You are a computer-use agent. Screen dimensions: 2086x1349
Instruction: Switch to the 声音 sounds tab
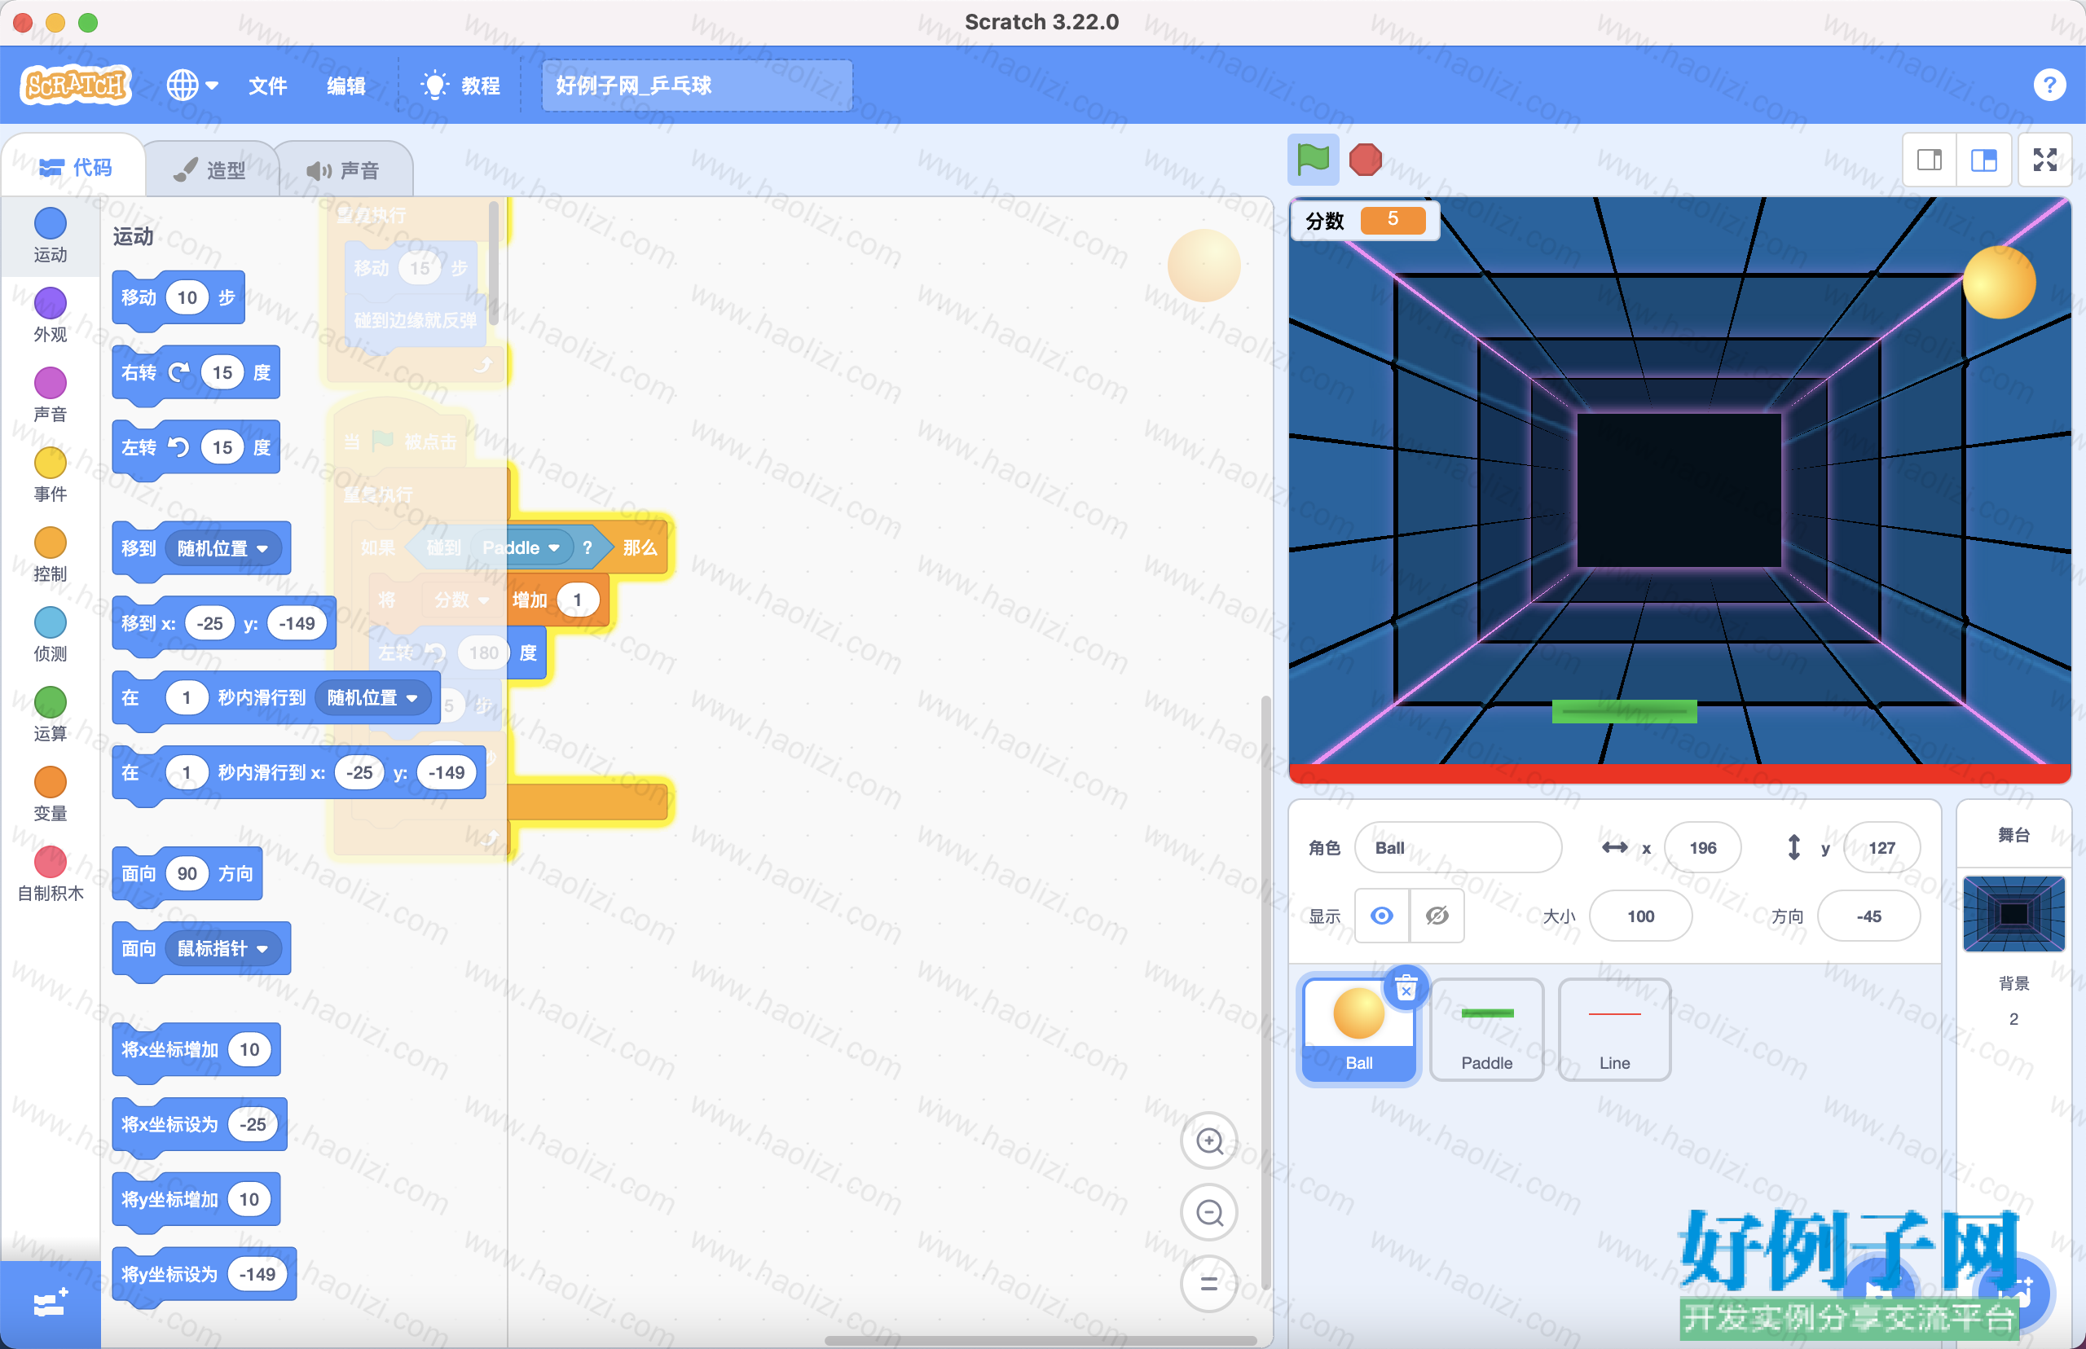(x=343, y=169)
